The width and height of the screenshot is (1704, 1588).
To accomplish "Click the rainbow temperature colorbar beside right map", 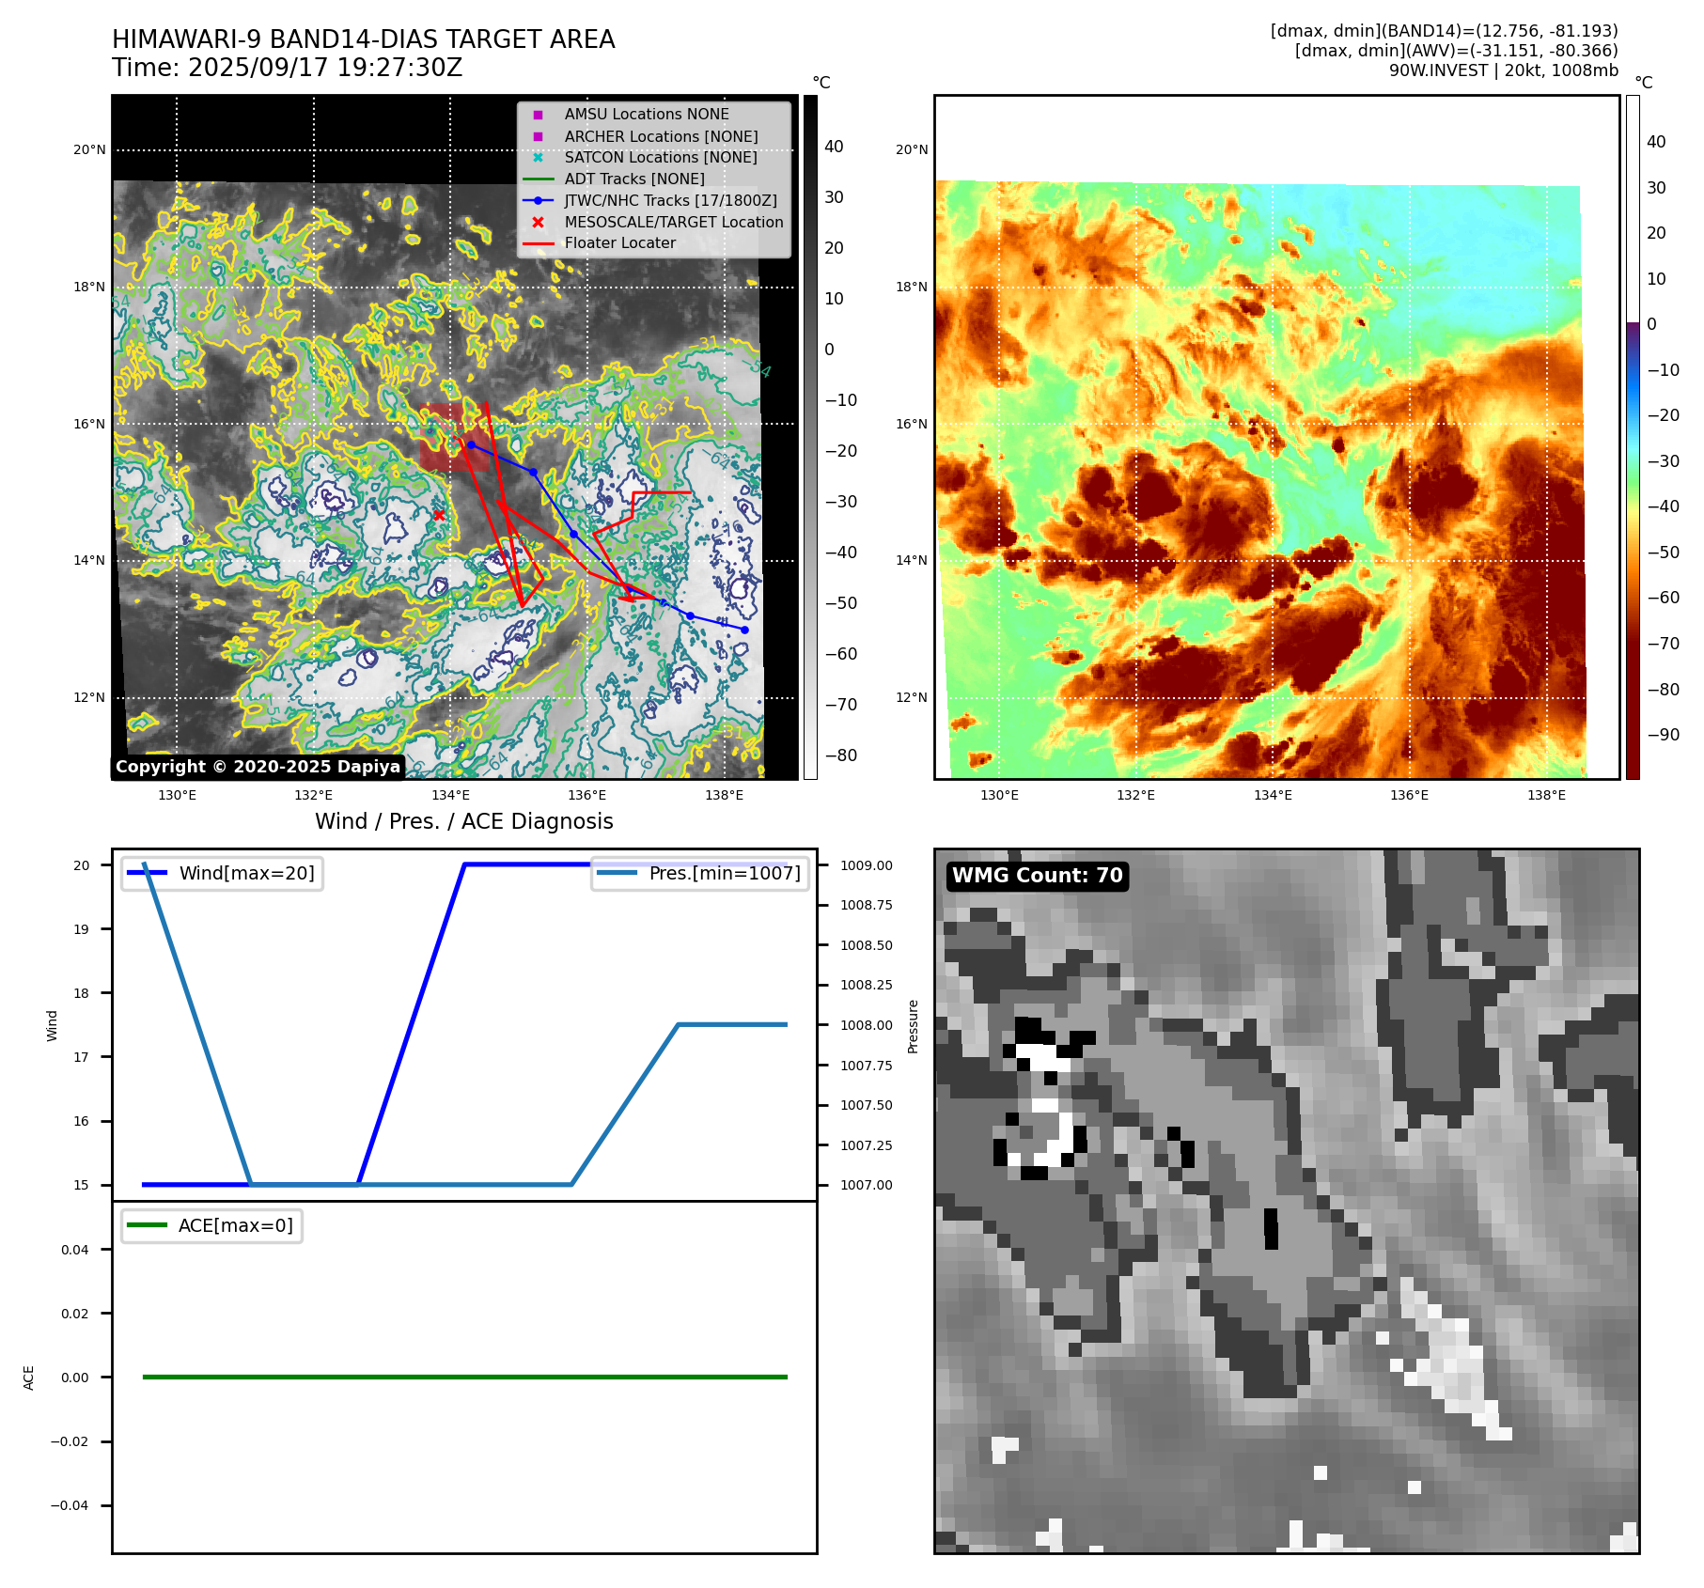I will tap(1633, 437).
